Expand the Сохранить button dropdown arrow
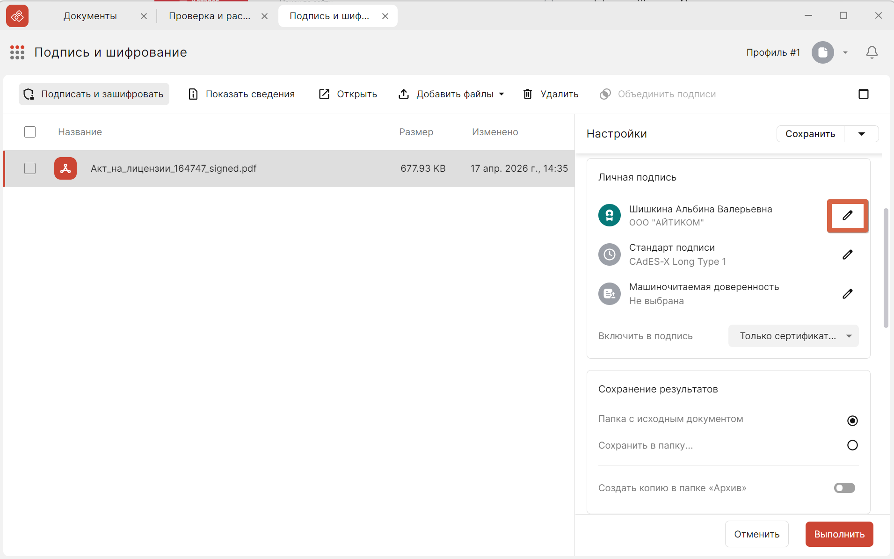This screenshot has height=559, width=894. (862, 134)
